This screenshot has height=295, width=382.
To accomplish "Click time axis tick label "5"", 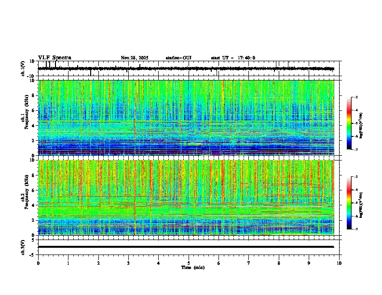I will (x=189, y=263).
